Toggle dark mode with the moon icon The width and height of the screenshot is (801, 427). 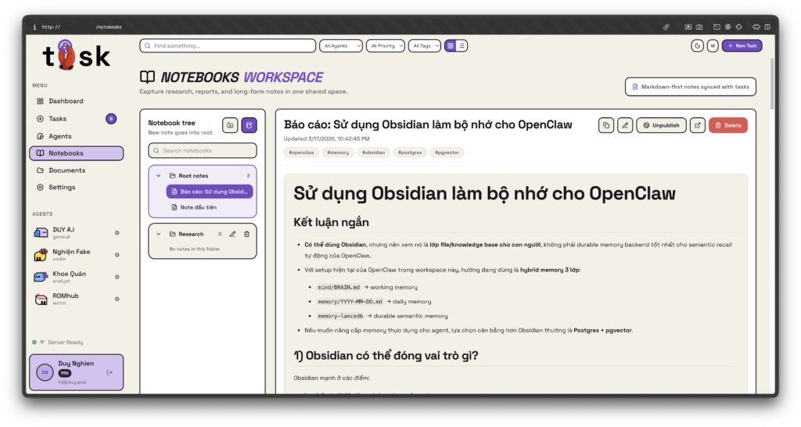(x=697, y=46)
